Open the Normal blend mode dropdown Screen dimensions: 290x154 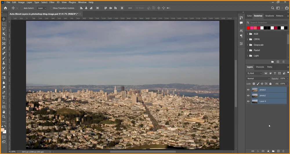[x=258, y=79]
